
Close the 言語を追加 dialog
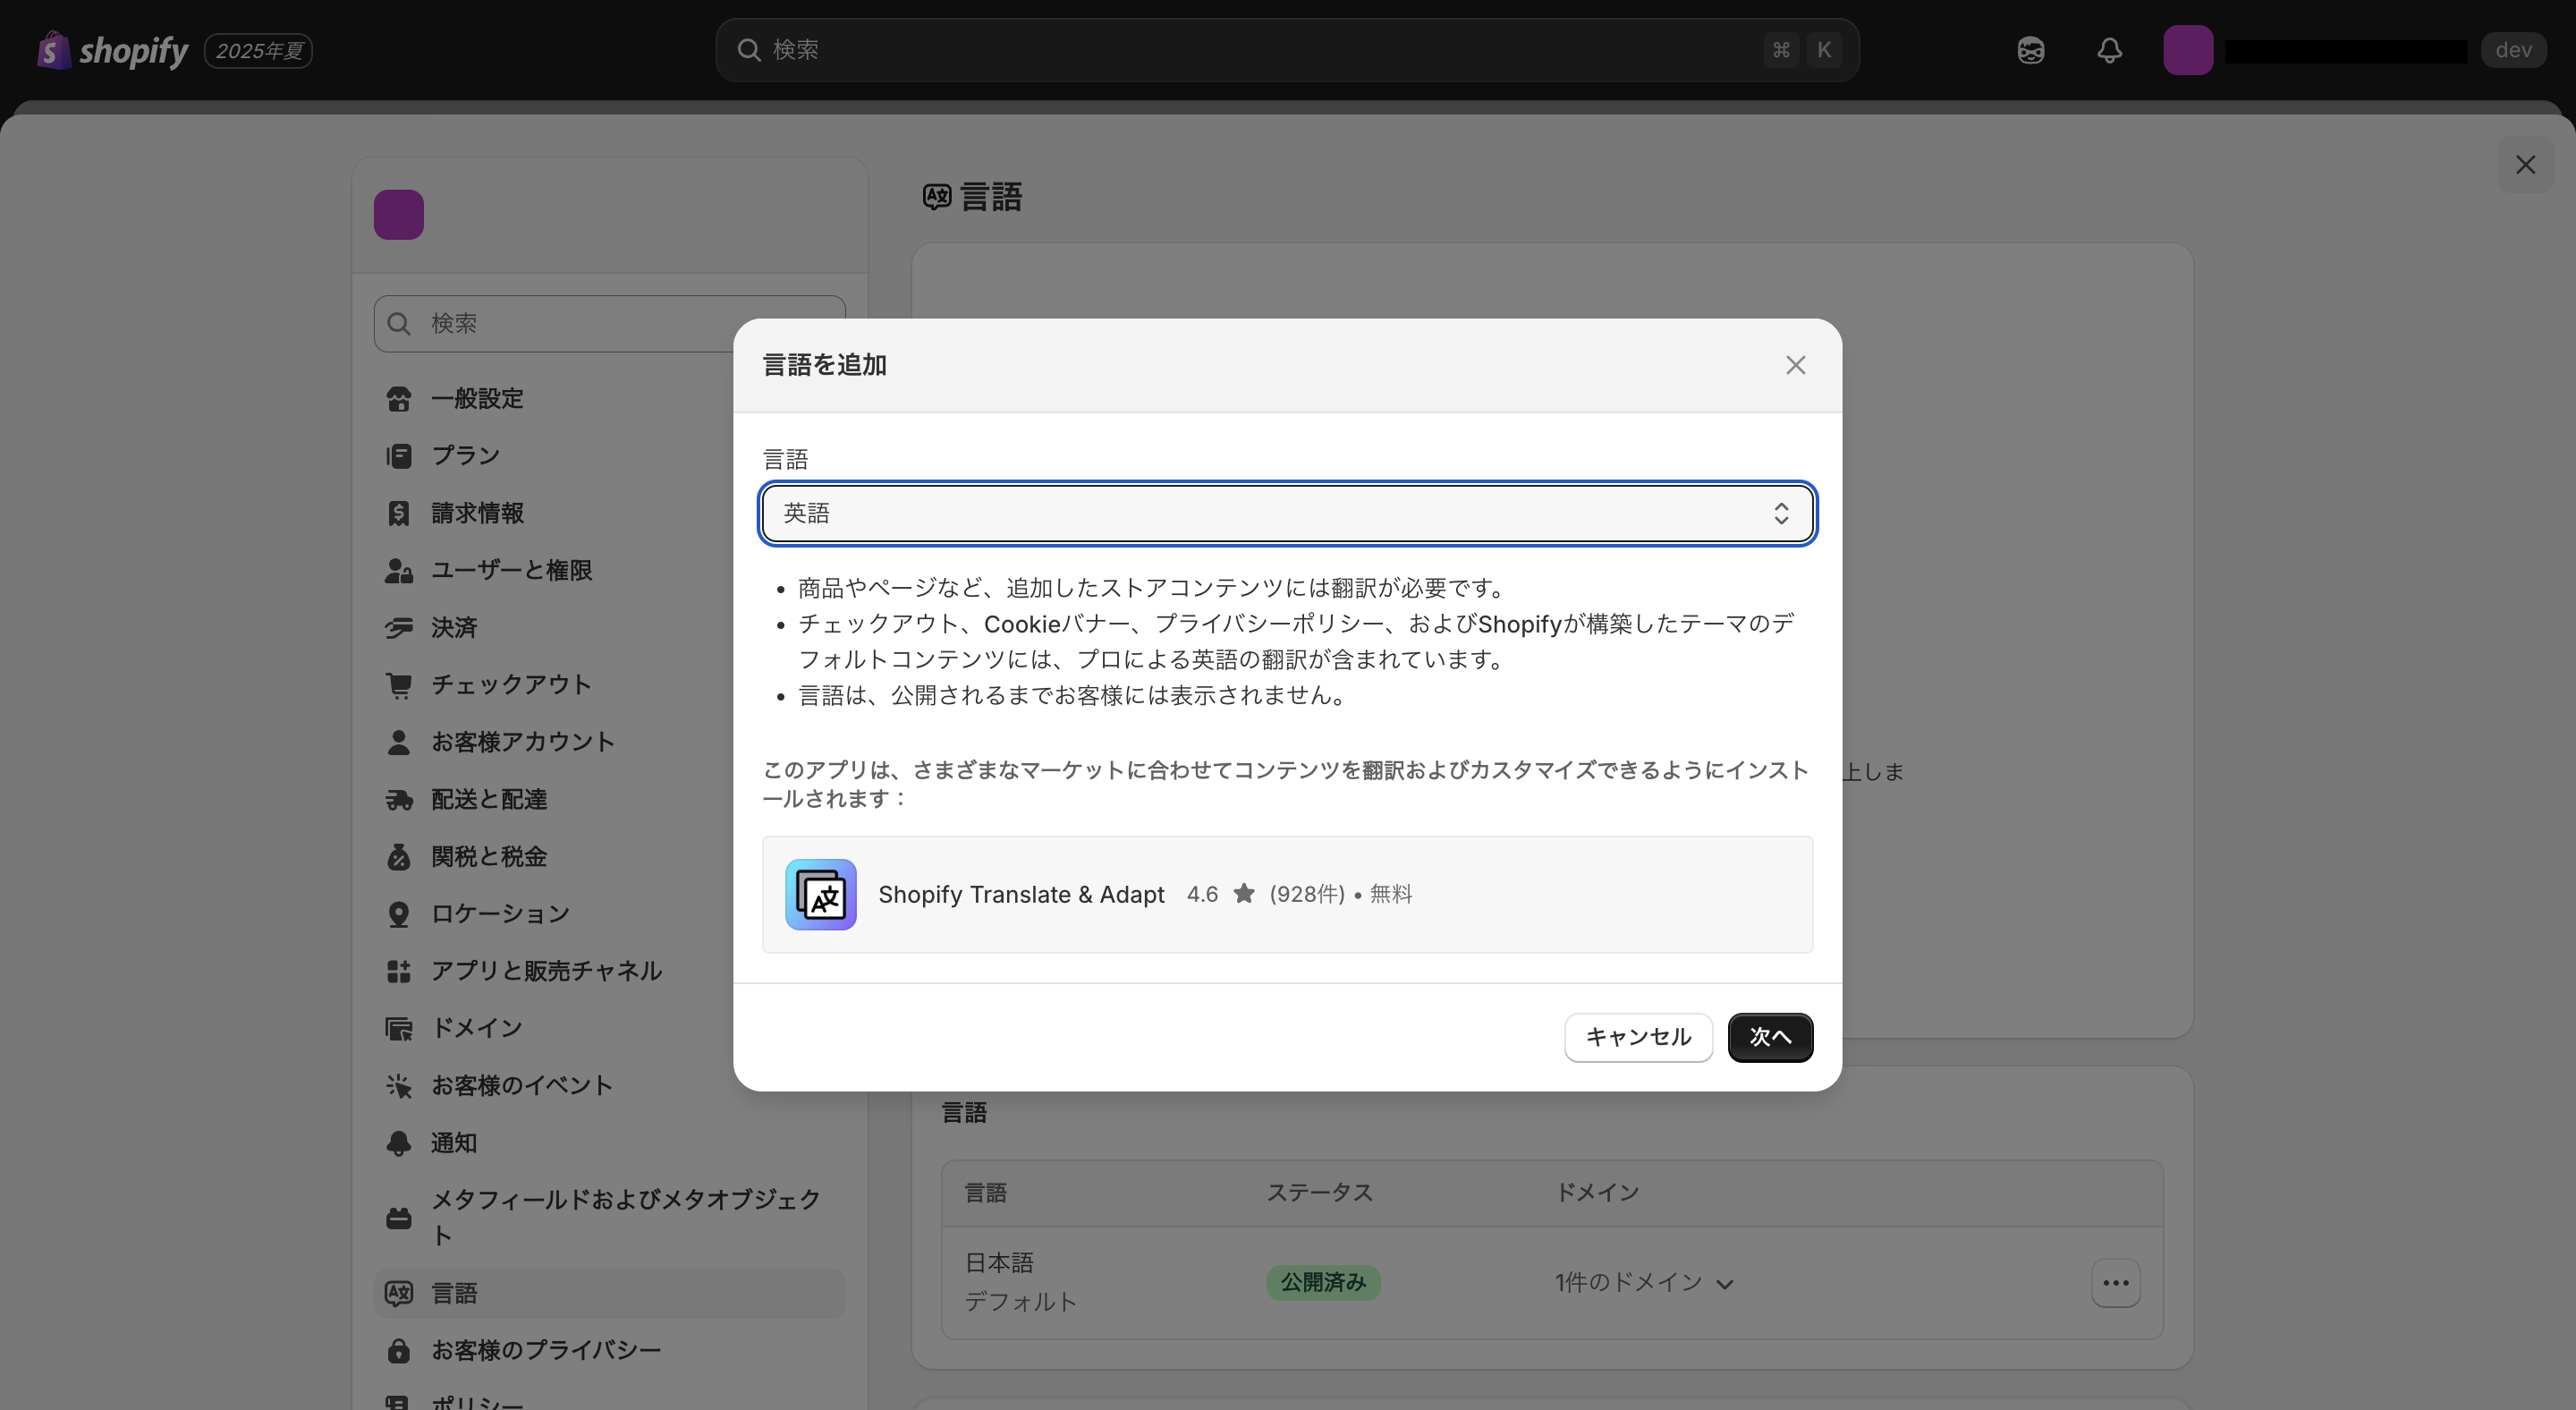click(x=1795, y=365)
